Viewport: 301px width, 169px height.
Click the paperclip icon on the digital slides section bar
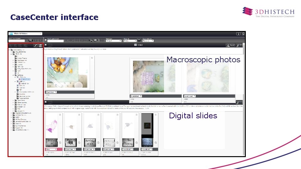[x=239, y=102]
